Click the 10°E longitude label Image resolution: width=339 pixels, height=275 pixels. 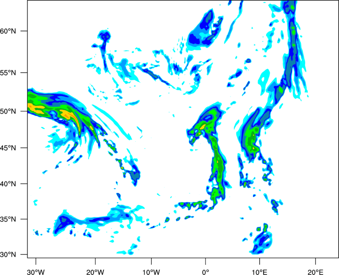point(259,272)
